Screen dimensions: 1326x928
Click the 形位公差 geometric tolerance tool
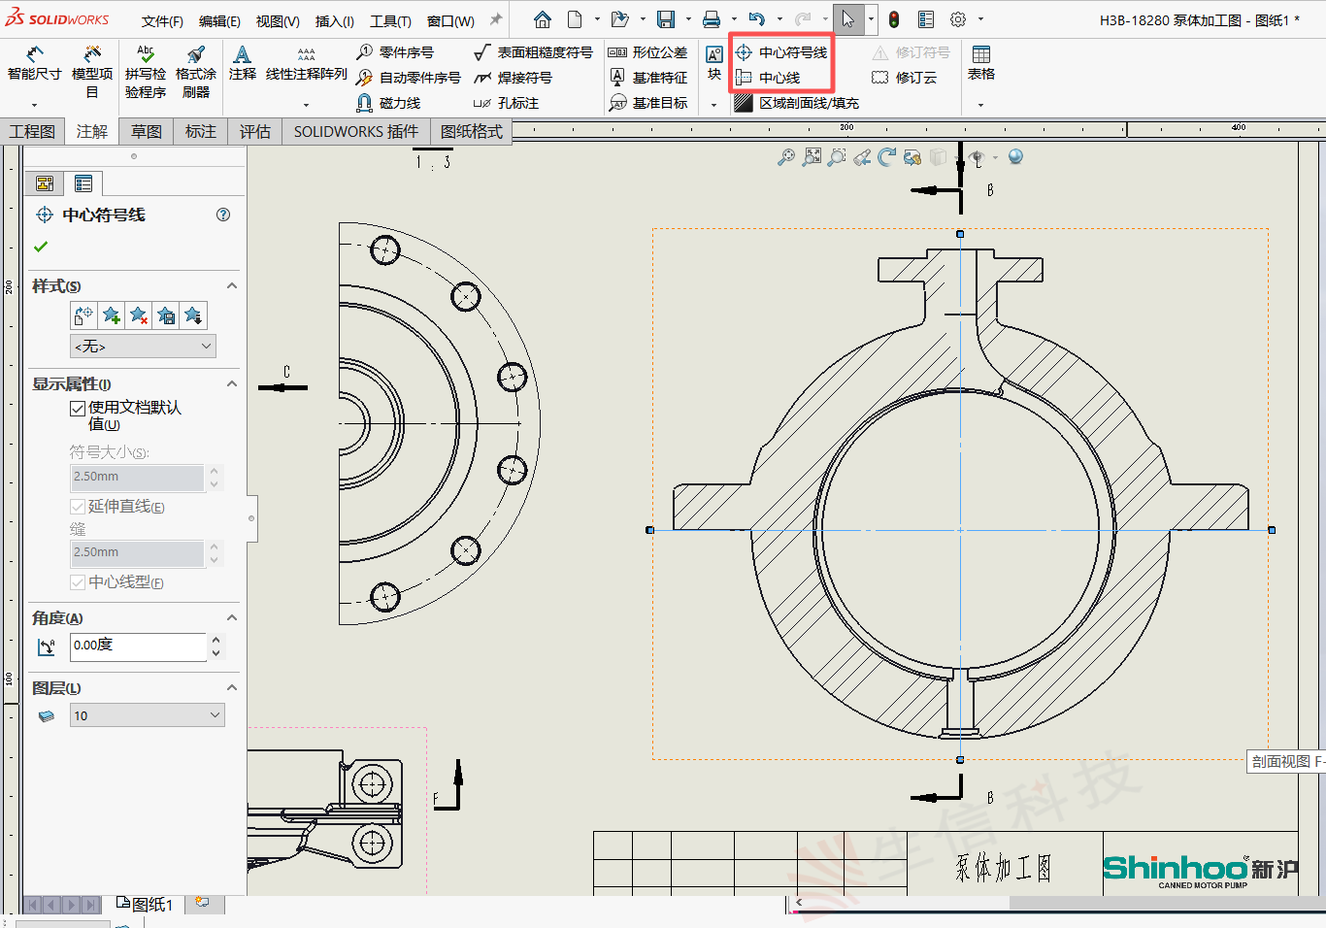click(x=647, y=52)
